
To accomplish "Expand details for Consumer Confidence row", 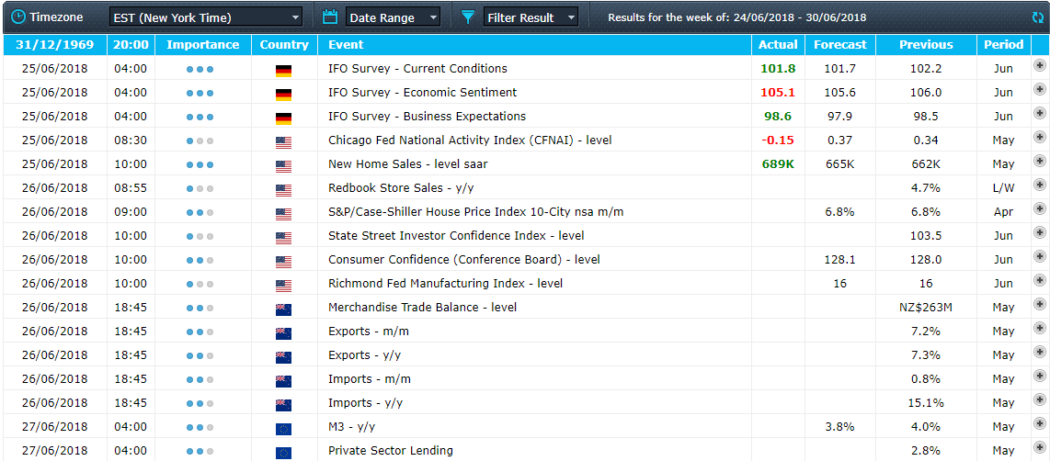I will tap(1039, 257).
